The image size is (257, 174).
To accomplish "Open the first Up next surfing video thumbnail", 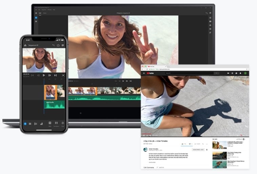I will click(219, 145).
